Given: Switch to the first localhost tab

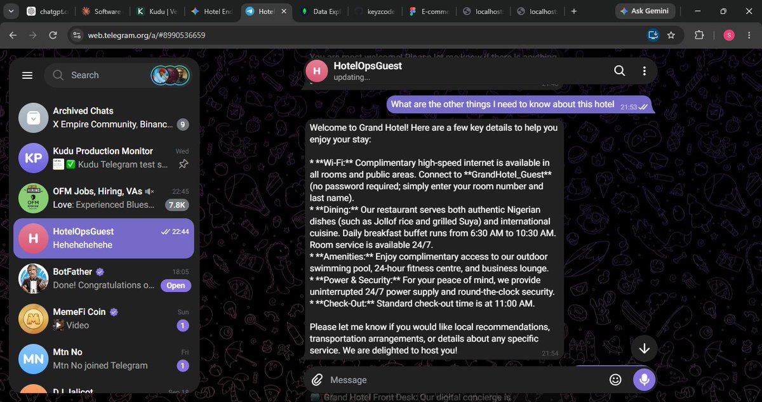Looking at the screenshot, I should tap(483, 11).
